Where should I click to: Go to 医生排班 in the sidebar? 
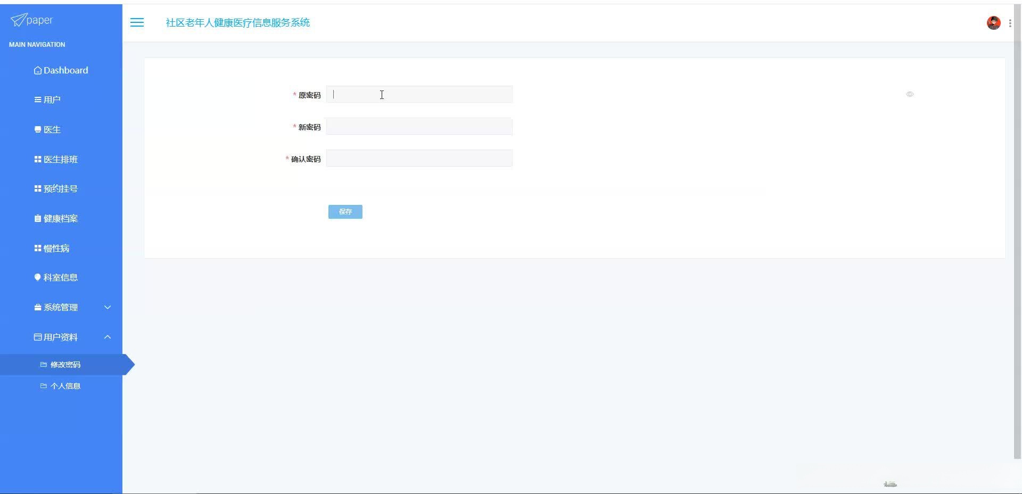[x=61, y=159]
